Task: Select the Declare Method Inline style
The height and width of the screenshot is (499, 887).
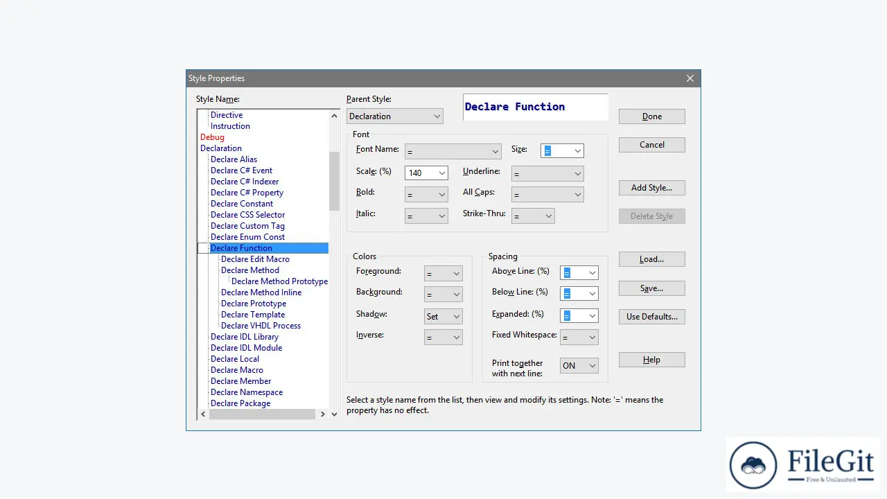Action: [261, 292]
